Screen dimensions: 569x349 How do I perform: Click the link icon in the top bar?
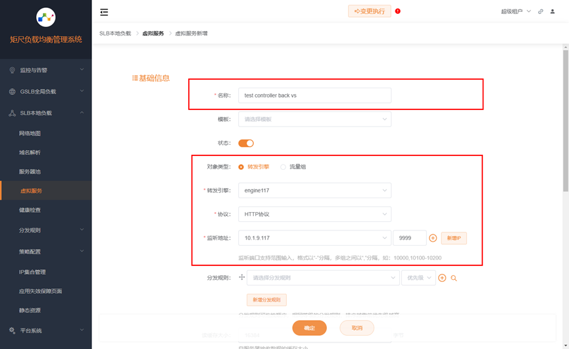click(541, 12)
